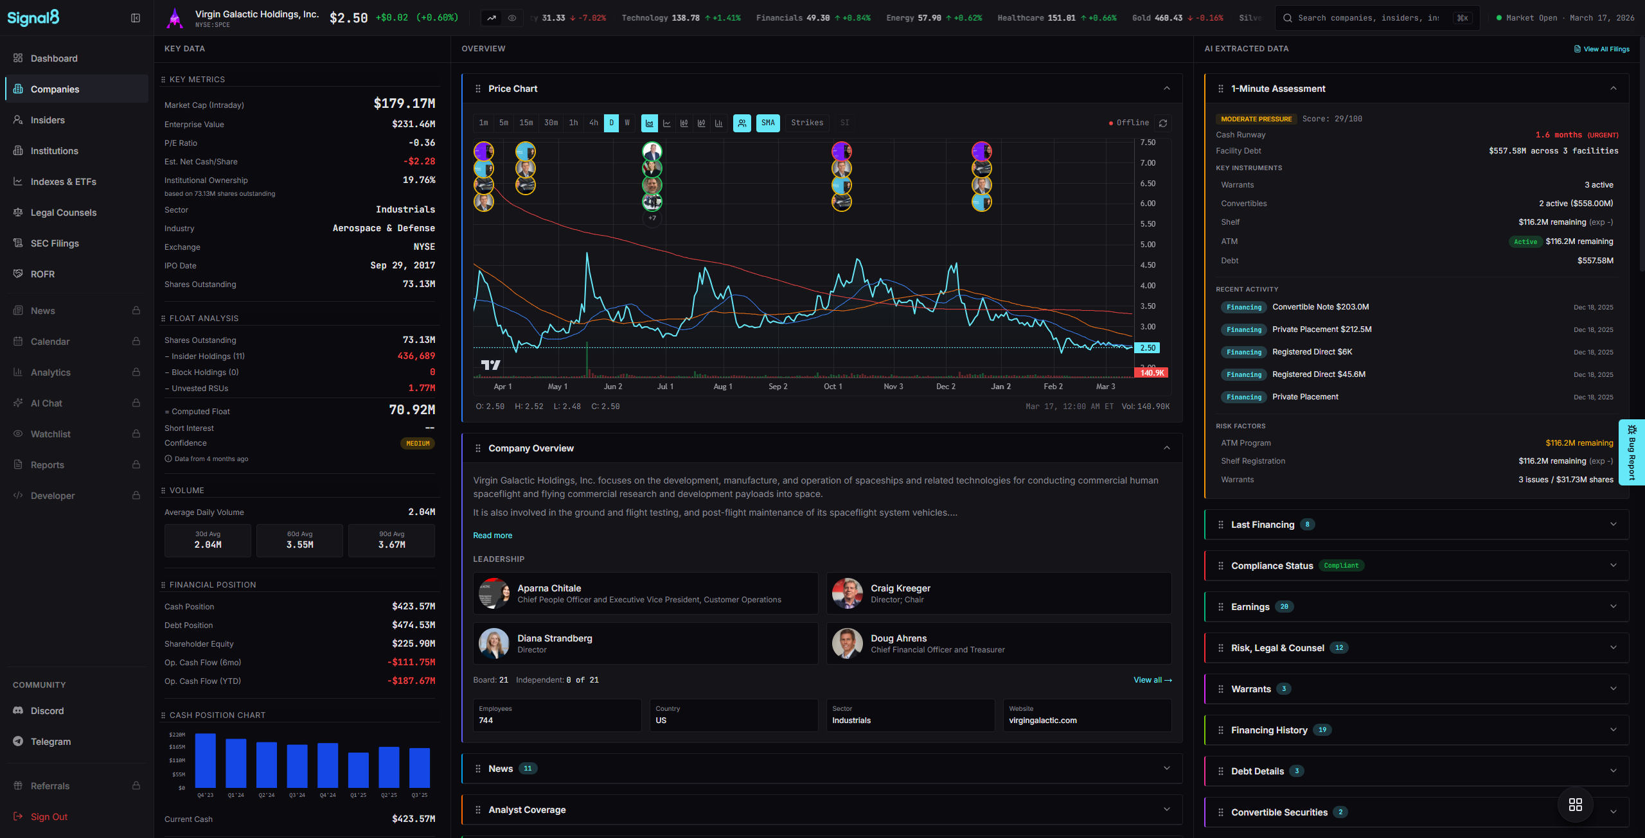The height and width of the screenshot is (838, 1645).
Task: Click the Sign Out door icon
Action: pos(18,817)
